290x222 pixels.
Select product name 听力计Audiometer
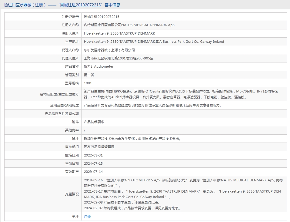[98, 66]
